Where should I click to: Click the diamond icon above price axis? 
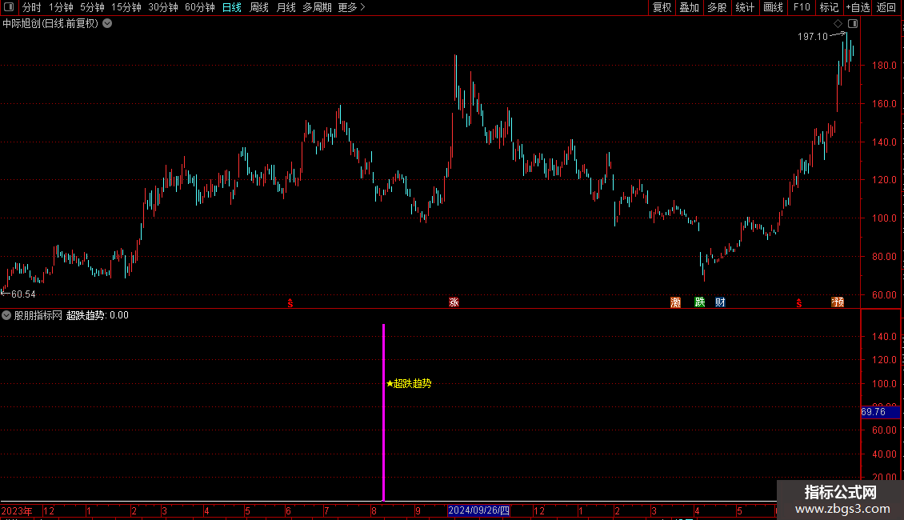pos(838,24)
